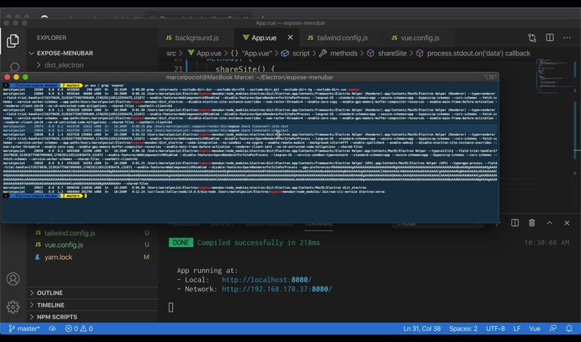
Task: Open the localhost:8080 link
Action: [x=267, y=280]
